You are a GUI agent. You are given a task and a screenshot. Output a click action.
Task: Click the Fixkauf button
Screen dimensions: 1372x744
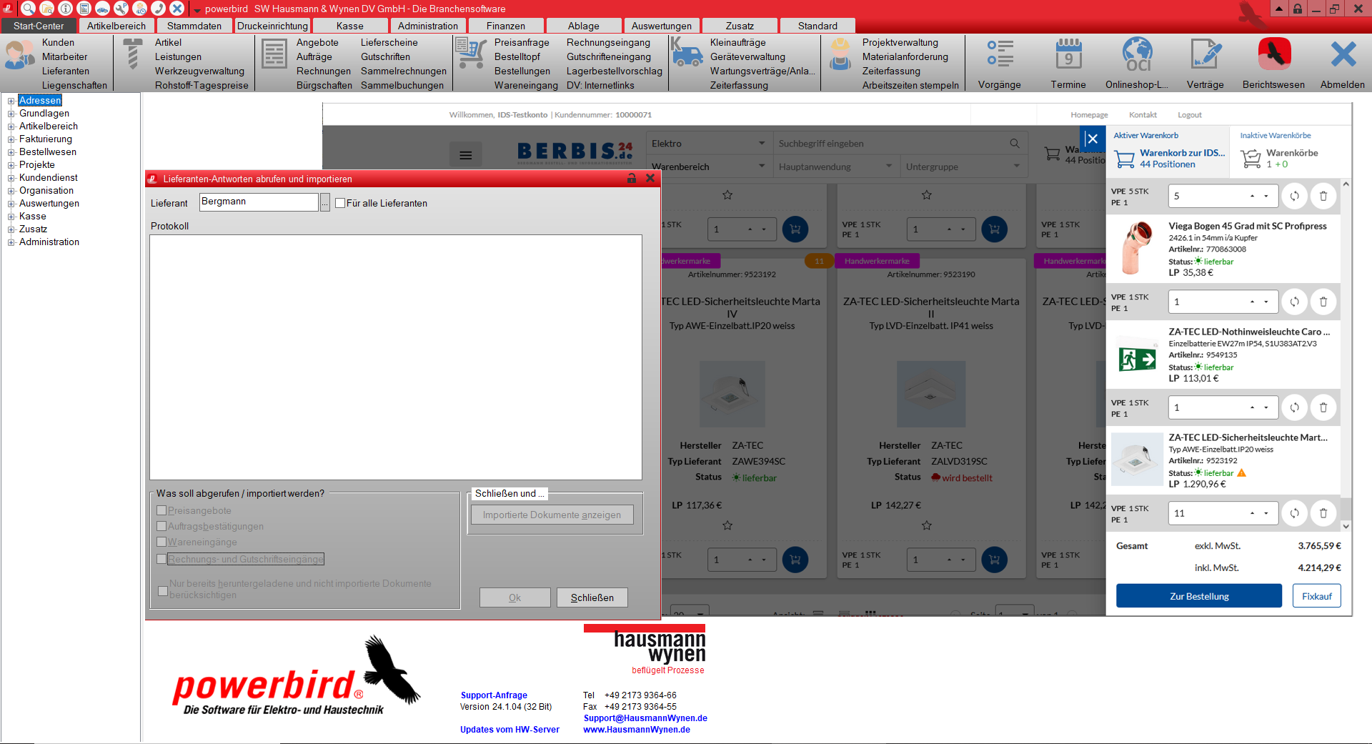1316,596
